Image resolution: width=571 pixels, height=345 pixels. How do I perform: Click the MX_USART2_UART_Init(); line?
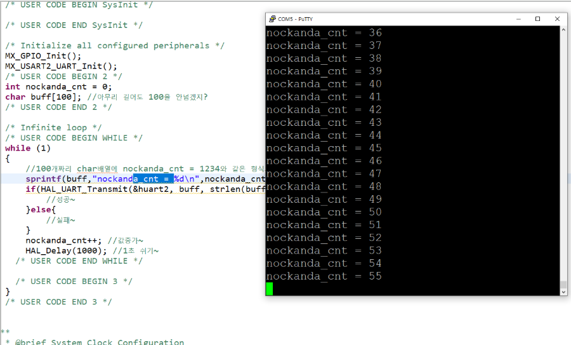pyautogui.click(x=61, y=66)
